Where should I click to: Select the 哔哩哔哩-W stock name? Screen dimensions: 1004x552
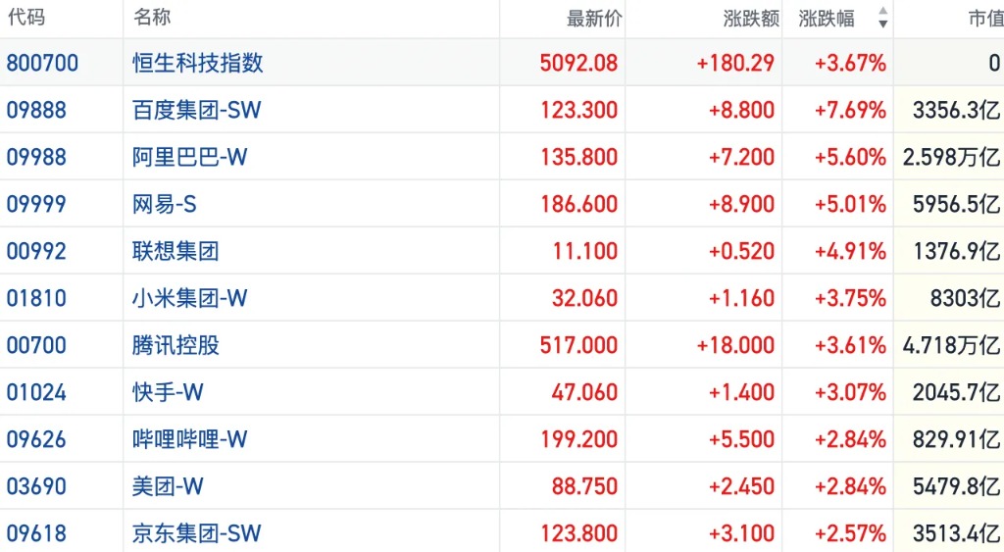(x=190, y=439)
